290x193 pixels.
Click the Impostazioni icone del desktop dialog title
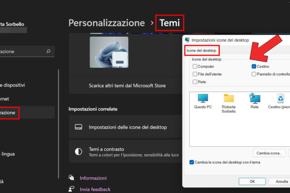(x=220, y=40)
